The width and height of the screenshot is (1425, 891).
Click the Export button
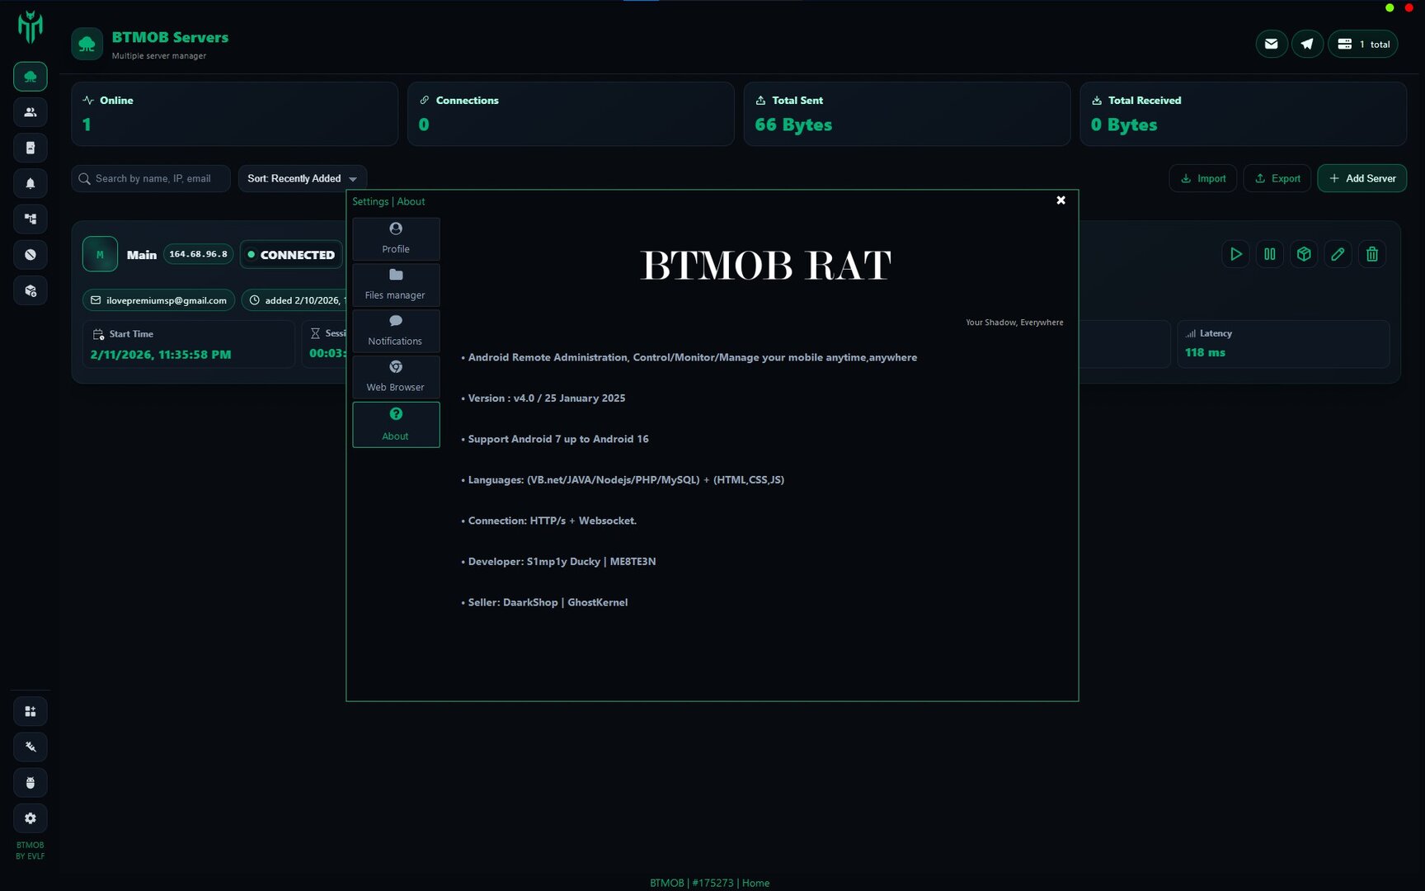click(x=1277, y=178)
